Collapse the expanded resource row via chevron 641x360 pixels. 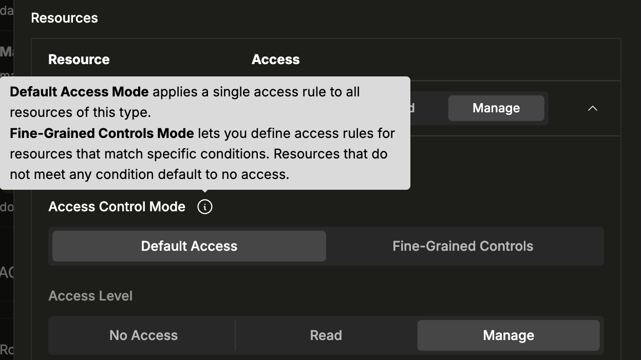592,108
